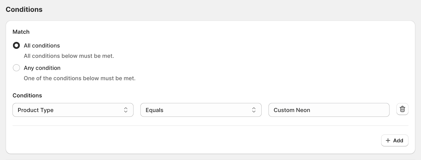Click the large Conditions page heading
This screenshot has height=160, width=421.
tap(24, 9)
